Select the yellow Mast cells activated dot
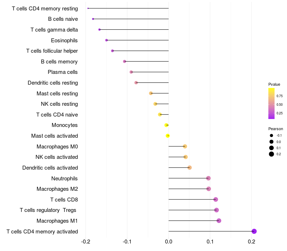 pos(168,136)
